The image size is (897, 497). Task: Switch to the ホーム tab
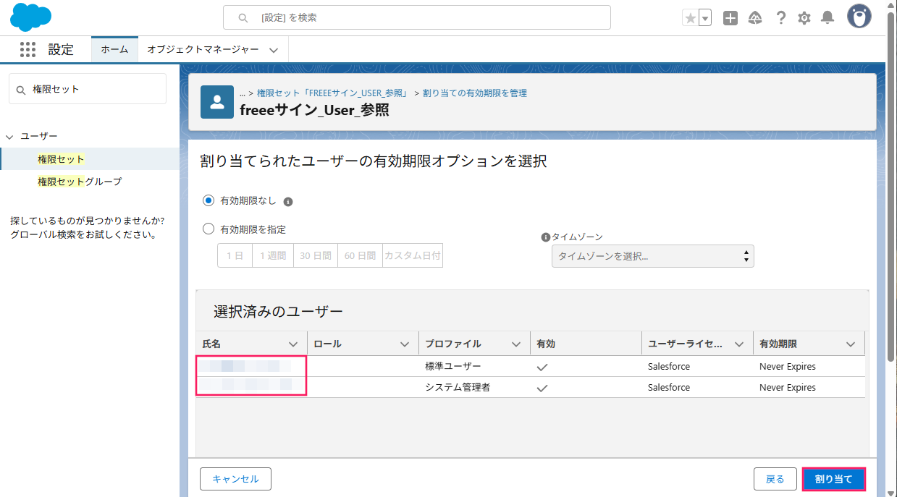pyautogui.click(x=114, y=49)
